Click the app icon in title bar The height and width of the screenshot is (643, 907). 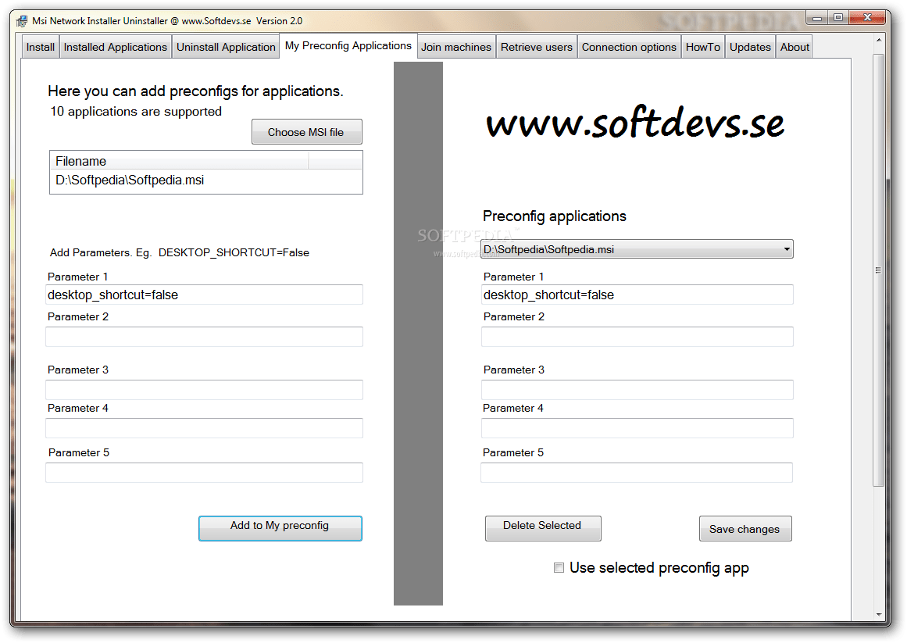pos(21,21)
